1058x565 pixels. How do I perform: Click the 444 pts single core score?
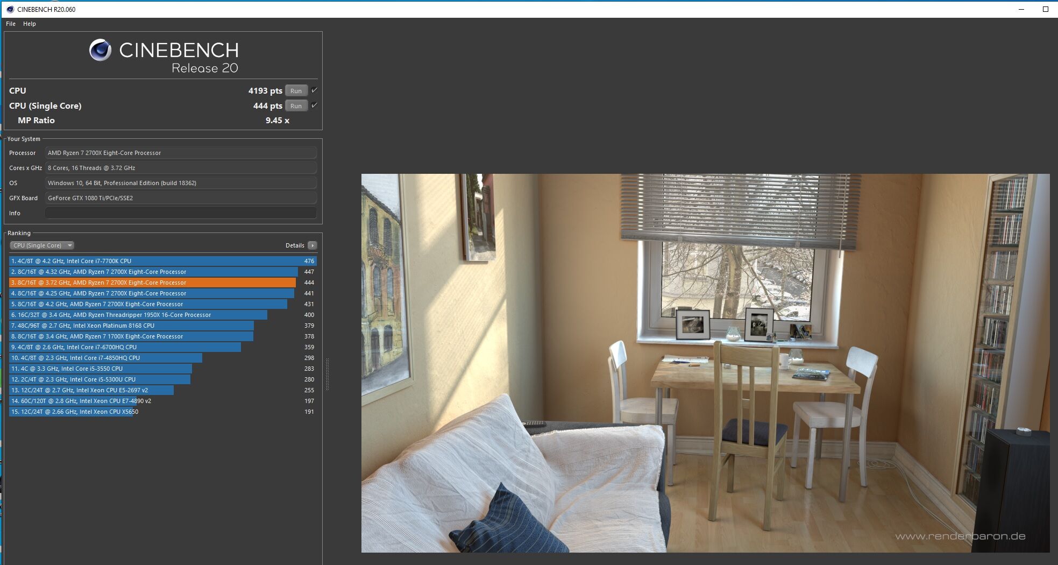tap(267, 106)
